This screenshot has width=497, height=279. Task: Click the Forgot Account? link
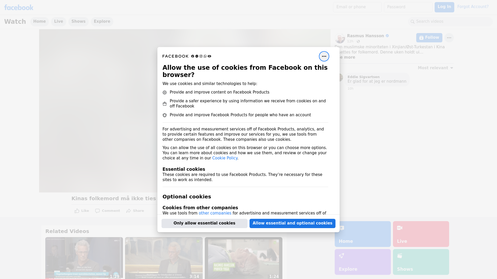coord(473,7)
